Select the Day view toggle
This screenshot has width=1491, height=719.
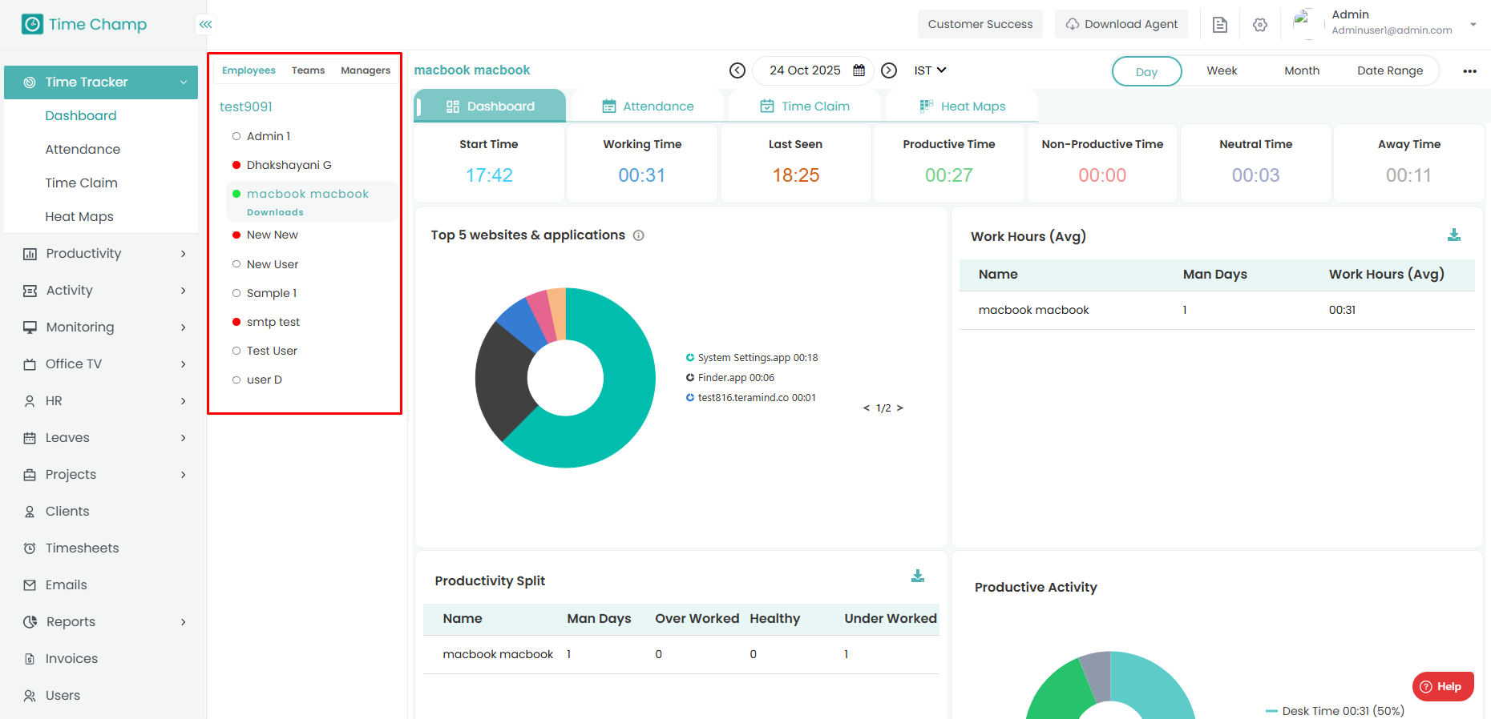[x=1146, y=71]
